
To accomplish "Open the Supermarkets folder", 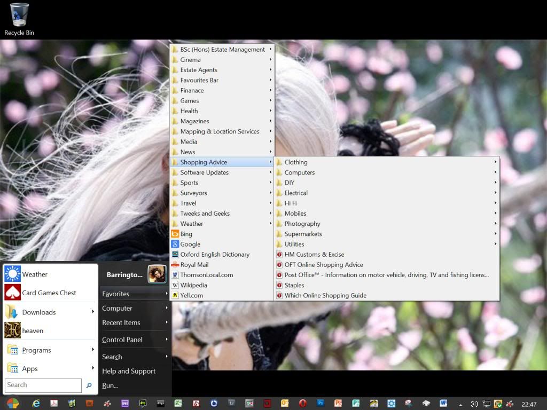I will pos(387,234).
